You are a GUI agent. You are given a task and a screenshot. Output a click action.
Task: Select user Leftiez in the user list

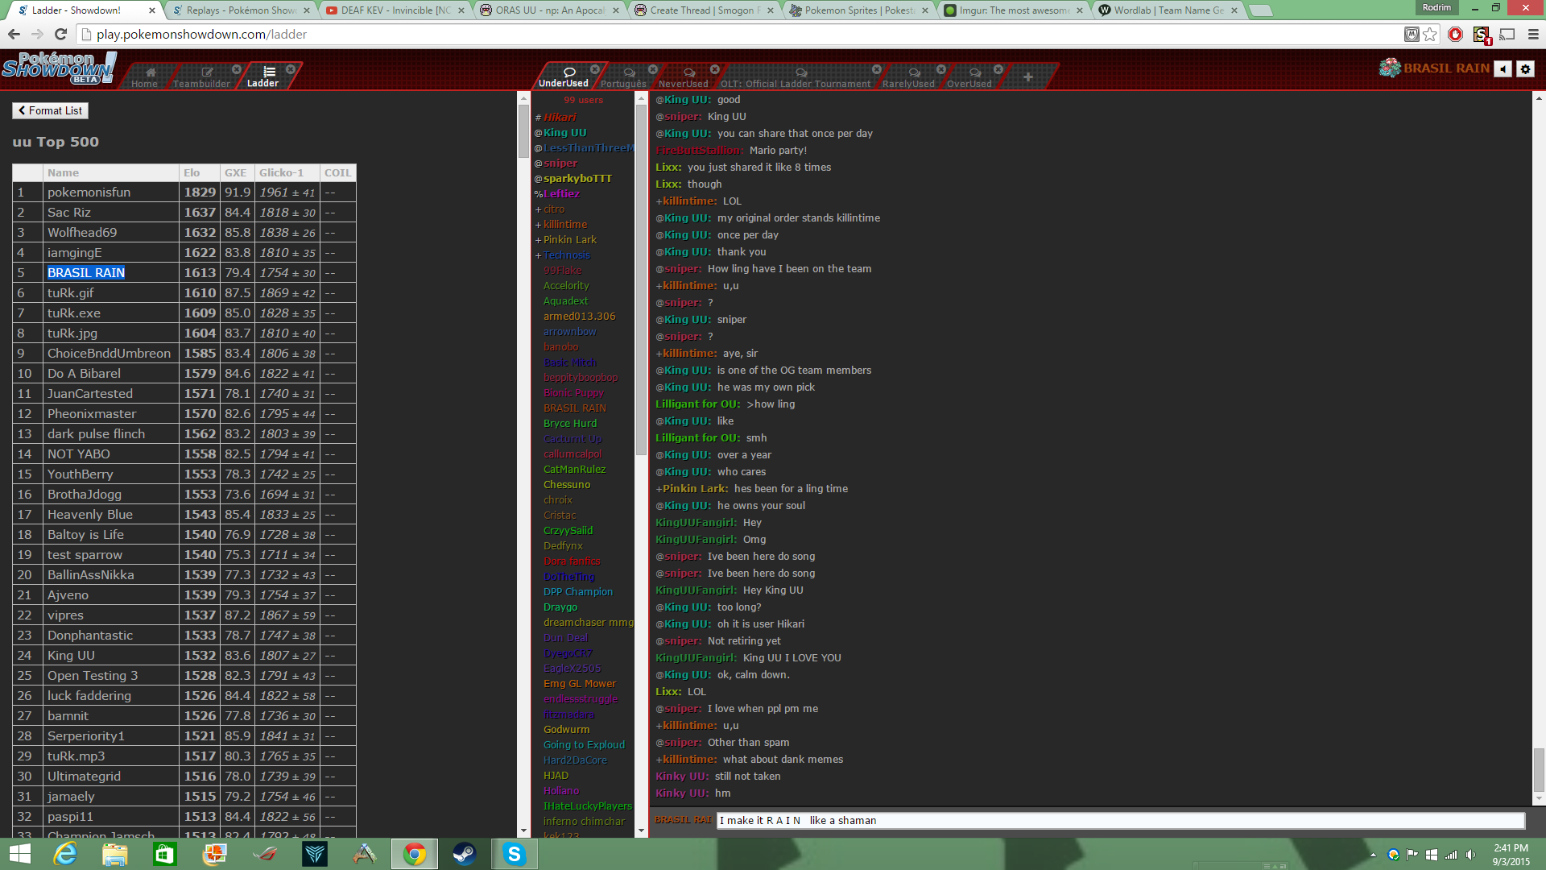[561, 193]
